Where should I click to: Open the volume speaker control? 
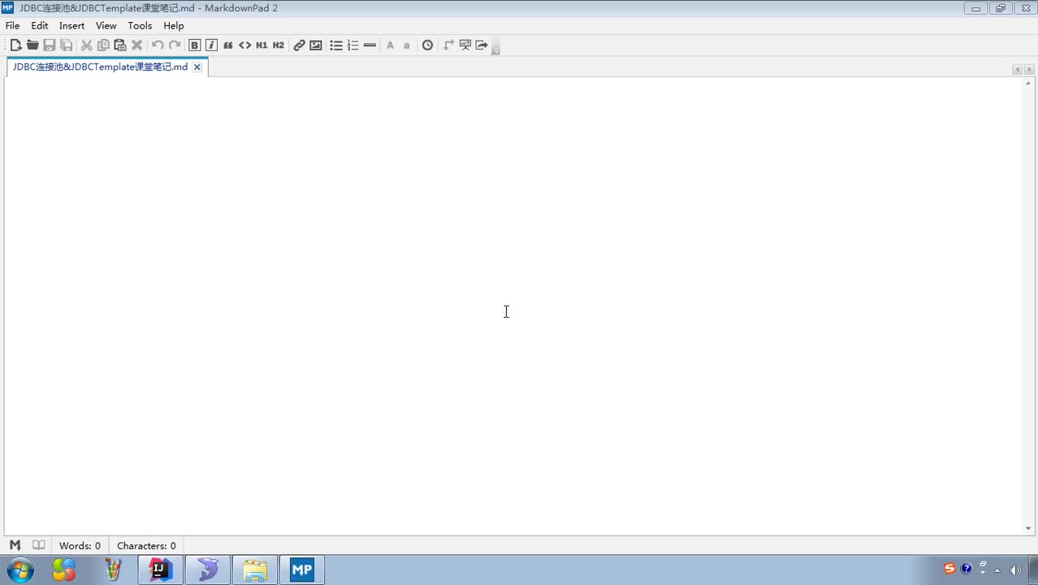click(x=1015, y=570)
